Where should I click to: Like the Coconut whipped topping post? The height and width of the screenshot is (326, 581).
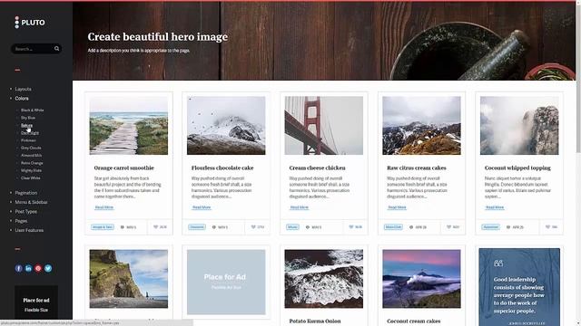tap(551, 227)
